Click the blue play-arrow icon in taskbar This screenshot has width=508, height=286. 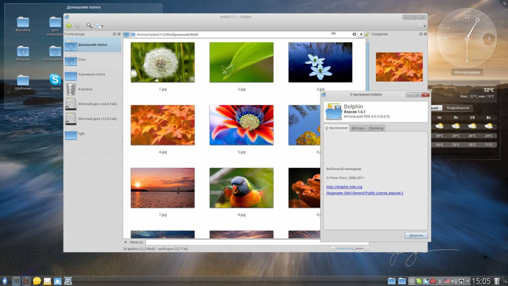(58, 281)
